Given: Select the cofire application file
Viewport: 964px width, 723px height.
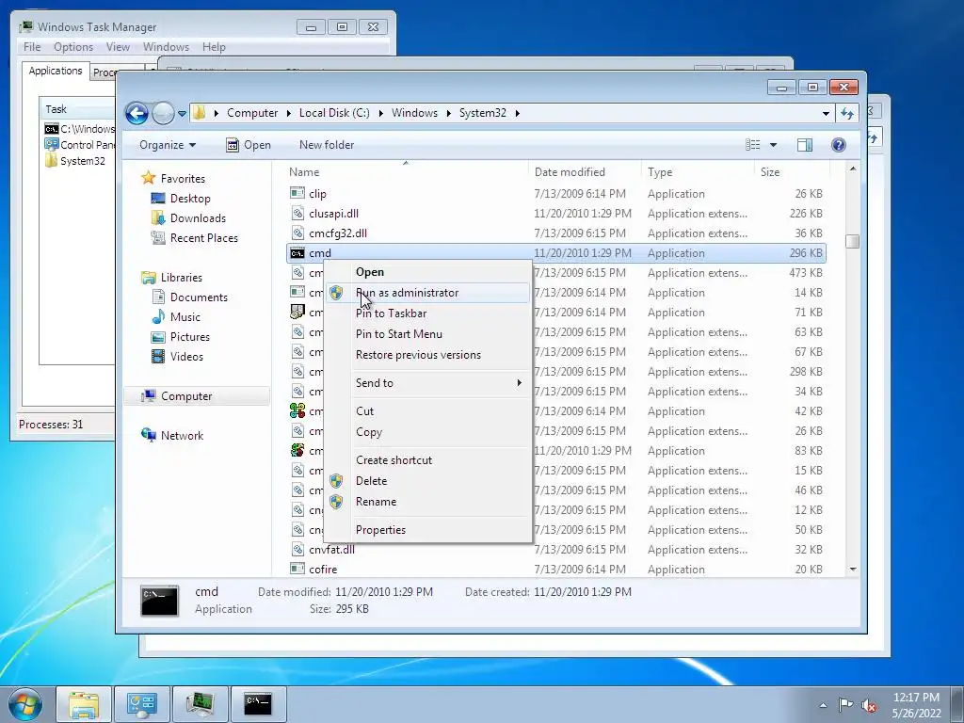Looking at the screenshot, I should coord(555,570).
